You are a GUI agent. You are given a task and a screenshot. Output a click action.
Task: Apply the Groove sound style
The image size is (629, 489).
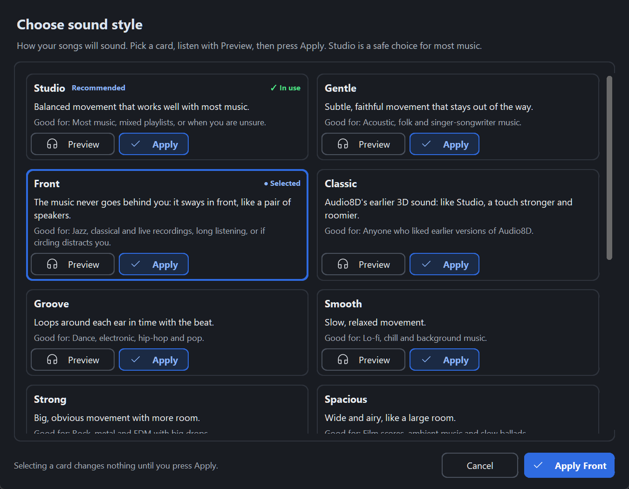pyautogui.click(x=154, y=360)
